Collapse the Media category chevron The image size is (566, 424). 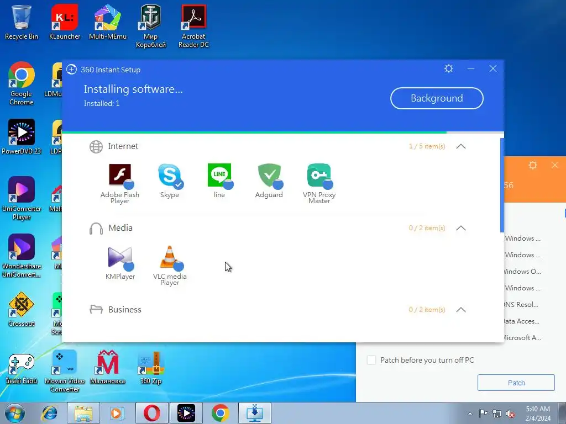click(x=461, y=228)
